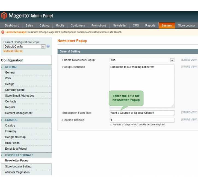
Task: Click the Latest Message alert icon
Action: tap(3, 32)
